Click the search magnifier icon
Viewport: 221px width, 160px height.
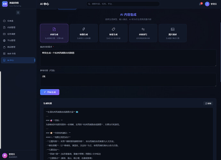[x=89, y=4]
